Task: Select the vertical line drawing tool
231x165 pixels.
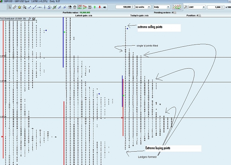Action: [45, 7]
